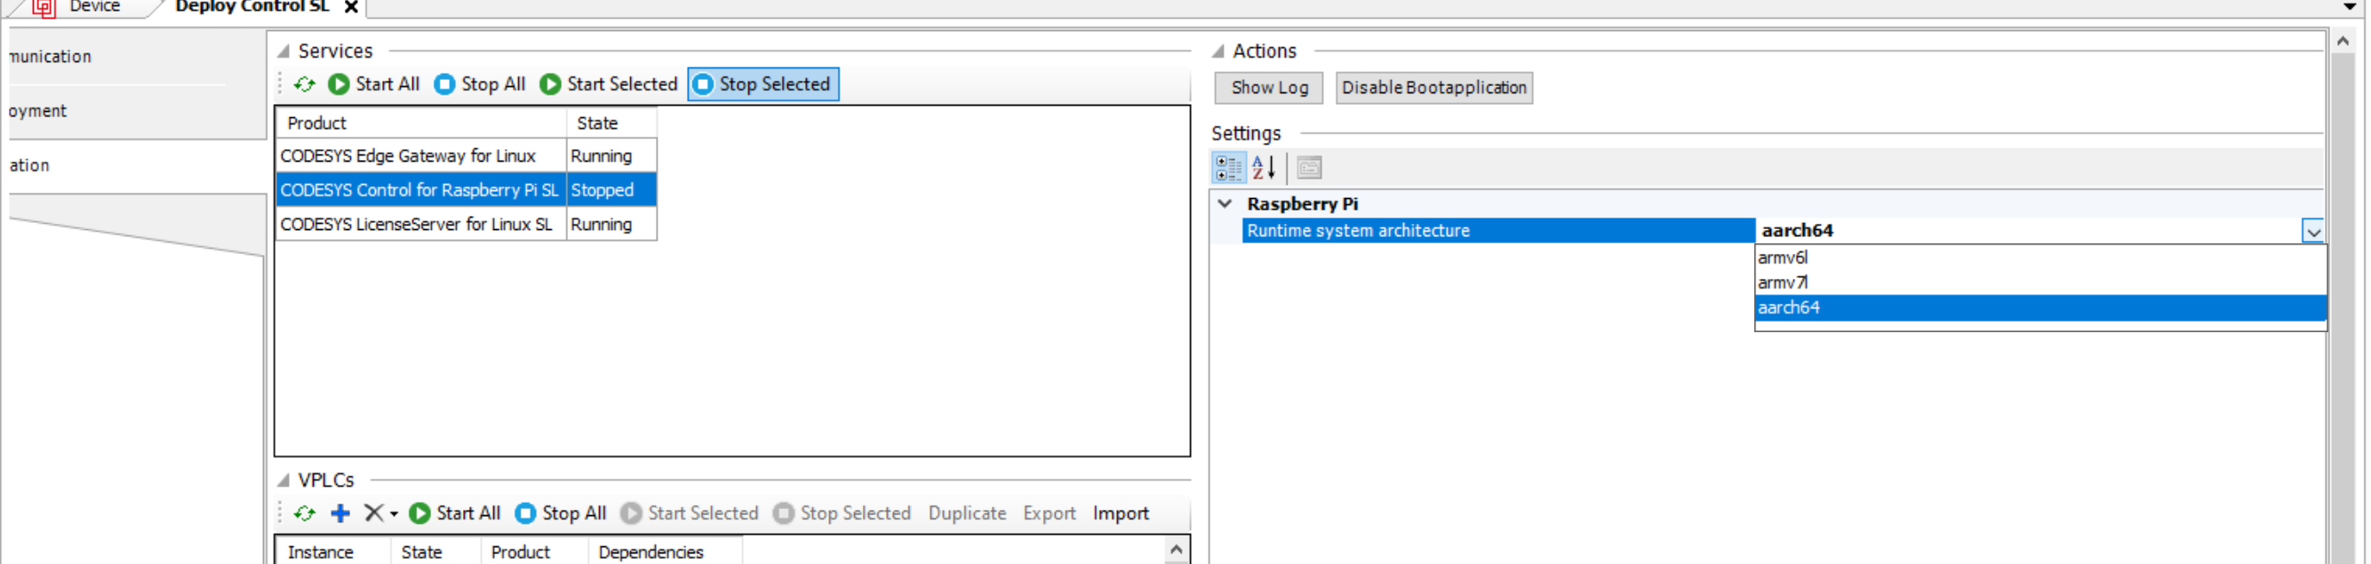Choose aarch64 option in dropdown list

[x=2040, y=307]
